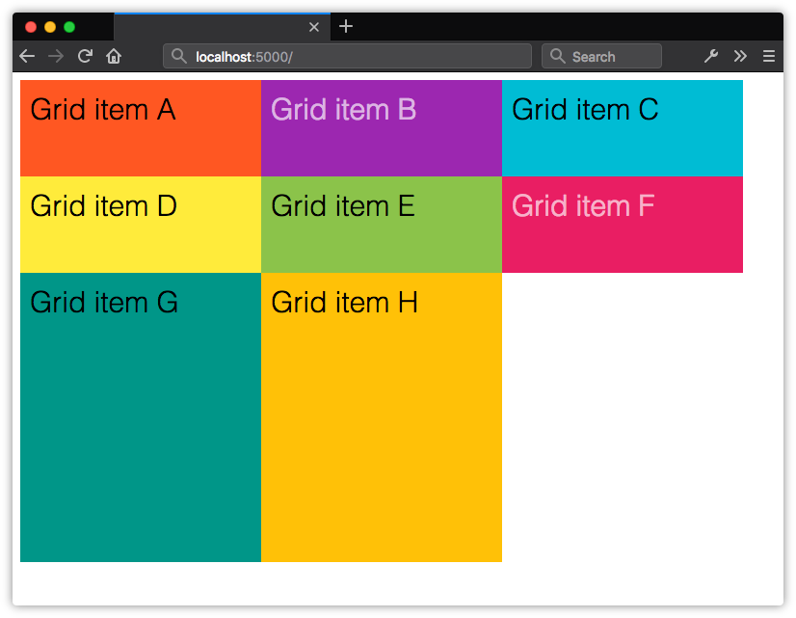This screenshot has width=796, height=618.
Task: Close the current browser tab
Action: pyautogui.click(x=313, y=27)
